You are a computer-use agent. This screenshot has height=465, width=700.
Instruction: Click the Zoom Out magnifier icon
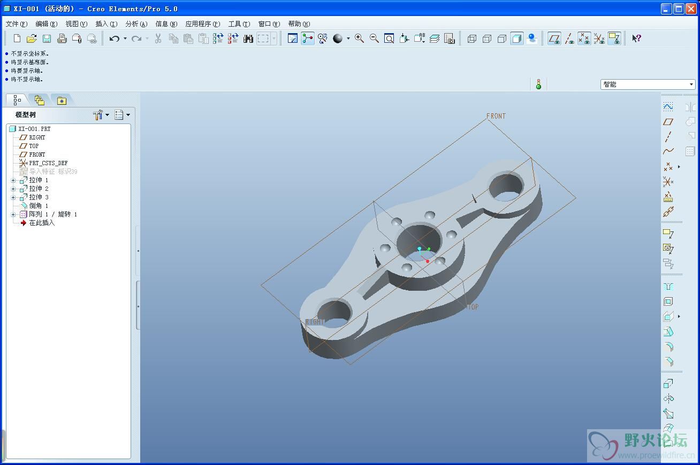(374, 38)
